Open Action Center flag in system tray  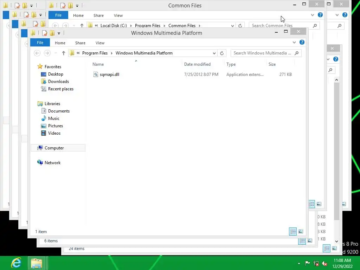(x=307, y=263)
